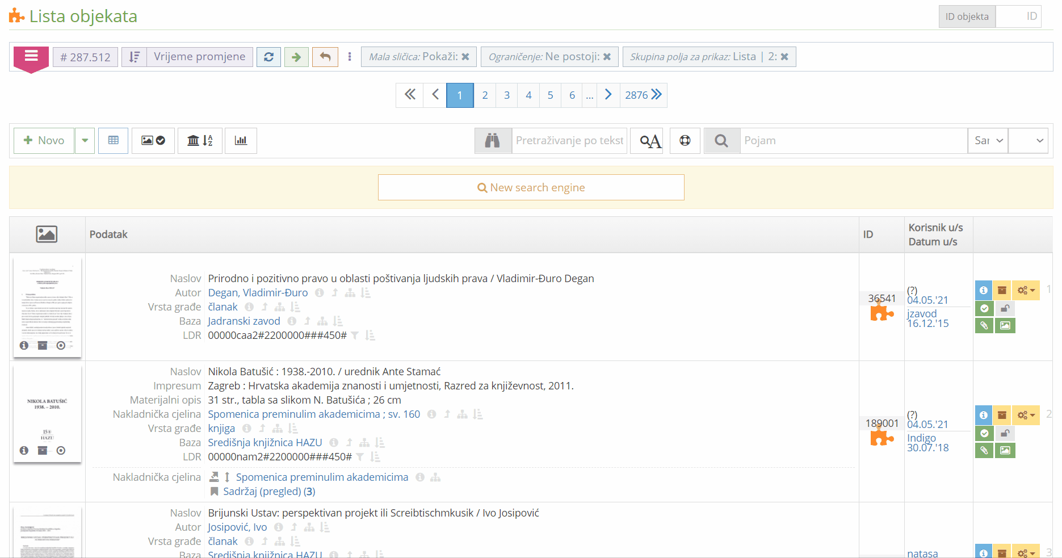Open the refresh results icon

point(268,57)
